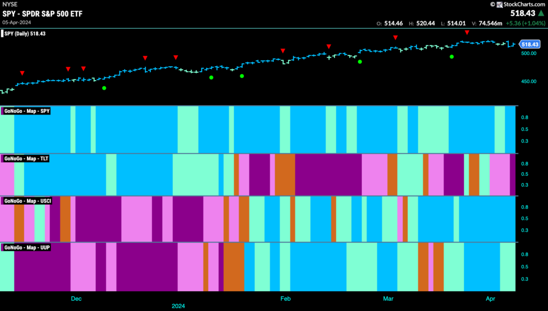548x311 pixels.
Task: Select the GoNoGo - Map - SPY label
Action: (x=27, y=111)
